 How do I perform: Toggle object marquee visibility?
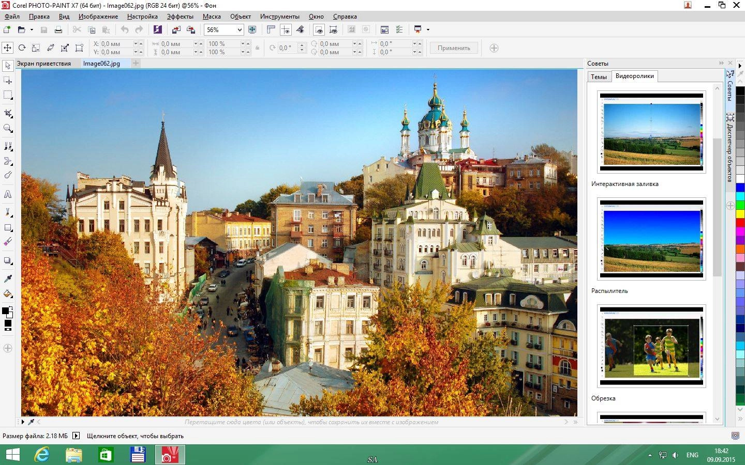point(333,29)
